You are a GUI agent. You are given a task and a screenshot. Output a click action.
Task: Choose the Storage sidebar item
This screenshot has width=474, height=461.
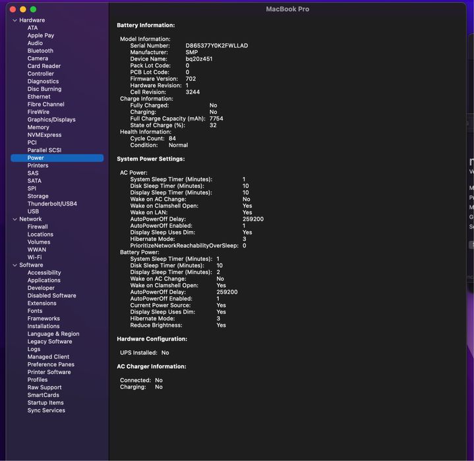(x=38, y=196)
